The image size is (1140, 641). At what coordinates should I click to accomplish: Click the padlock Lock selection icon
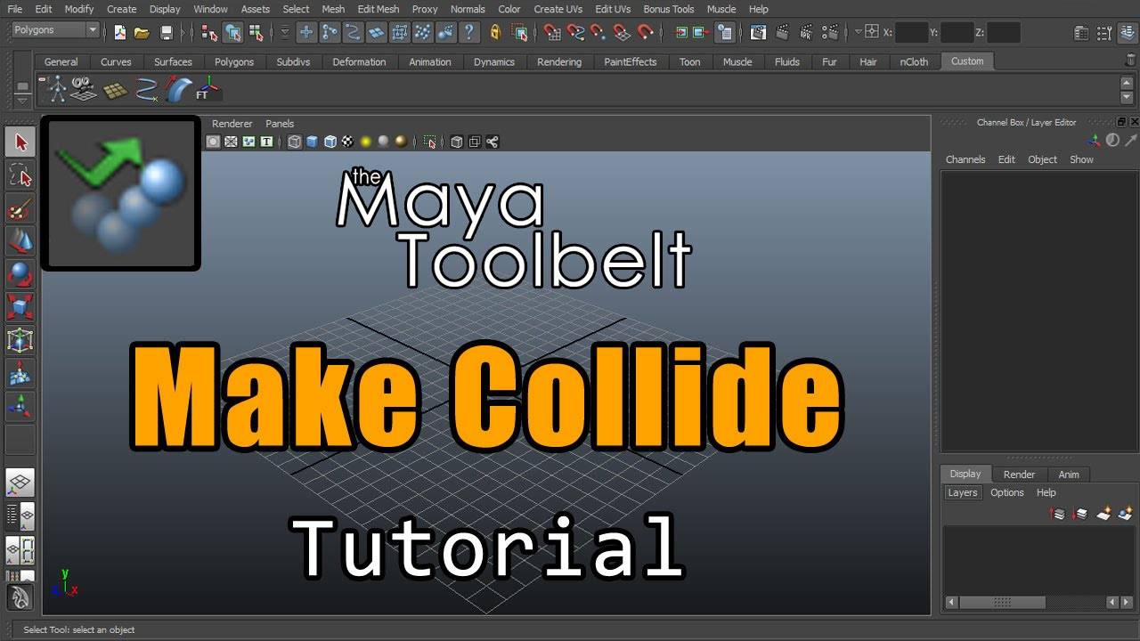click(x=496, y=32)
